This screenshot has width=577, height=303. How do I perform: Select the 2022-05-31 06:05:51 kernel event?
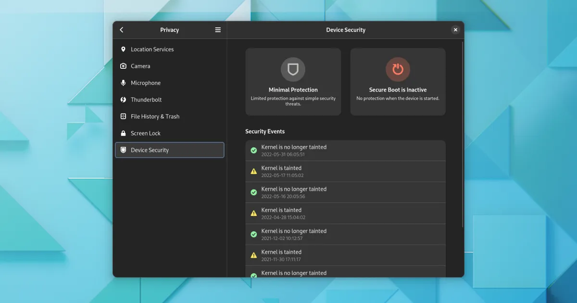point(345,151)
